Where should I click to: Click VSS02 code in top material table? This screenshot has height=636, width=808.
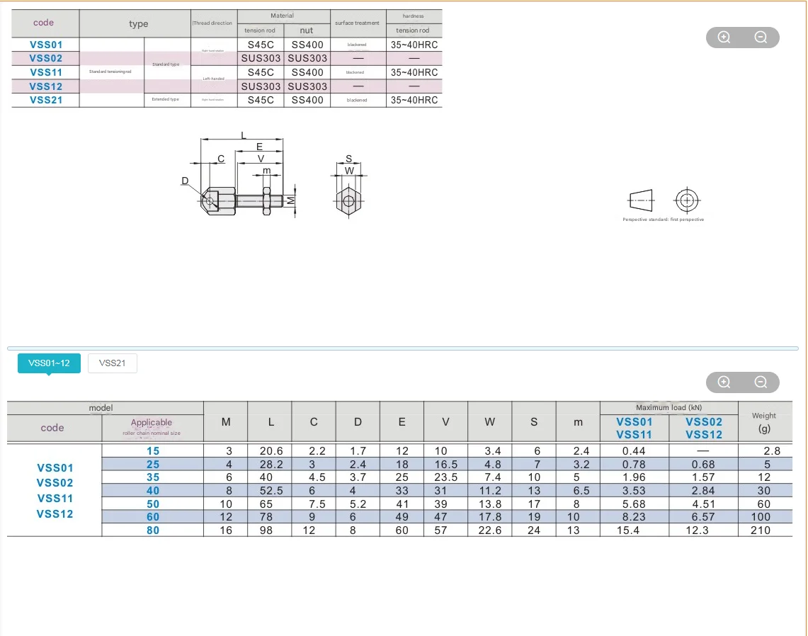tap(46, 58)
